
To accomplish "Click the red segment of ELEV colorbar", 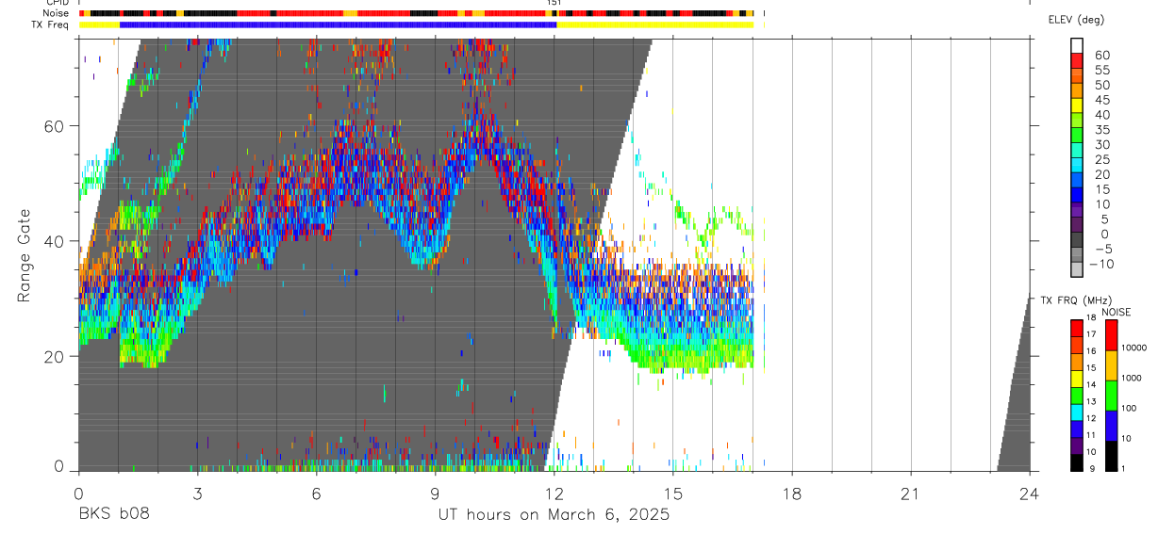I will tap(1077, 58).
